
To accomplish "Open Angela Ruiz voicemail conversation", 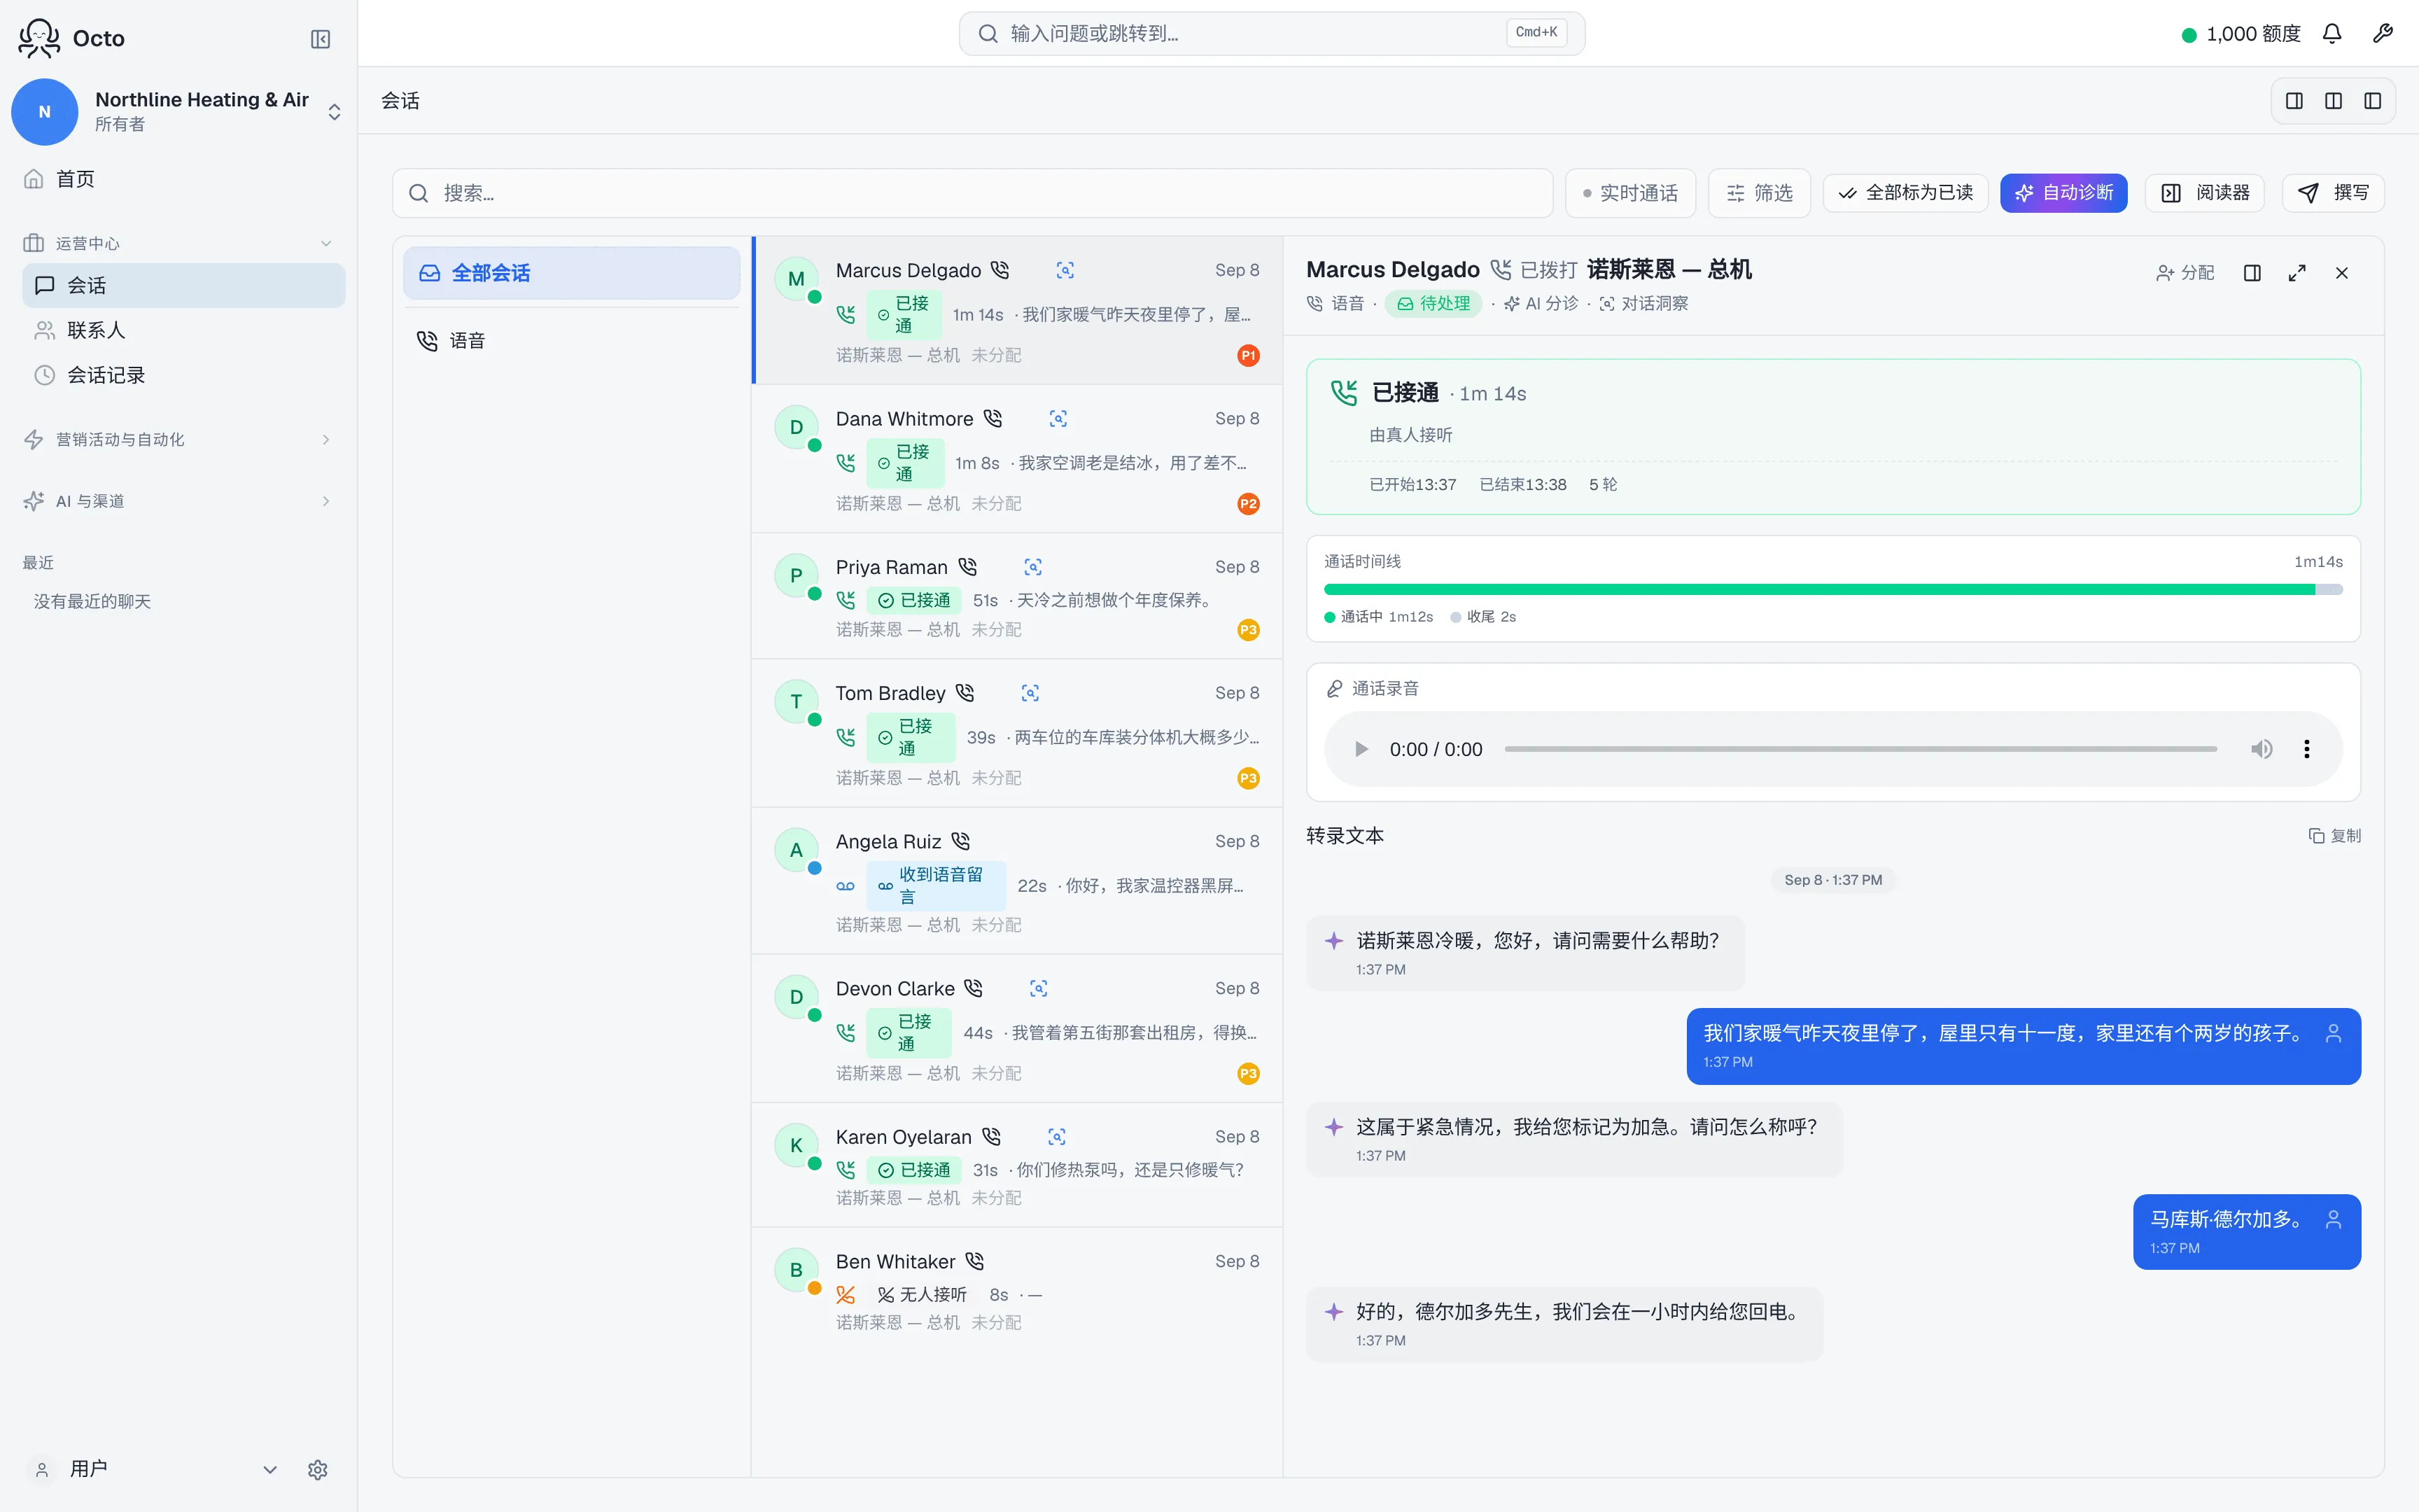I will coord(1018,881).
